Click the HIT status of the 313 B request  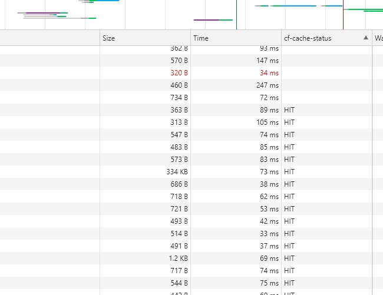click(289, 122)
